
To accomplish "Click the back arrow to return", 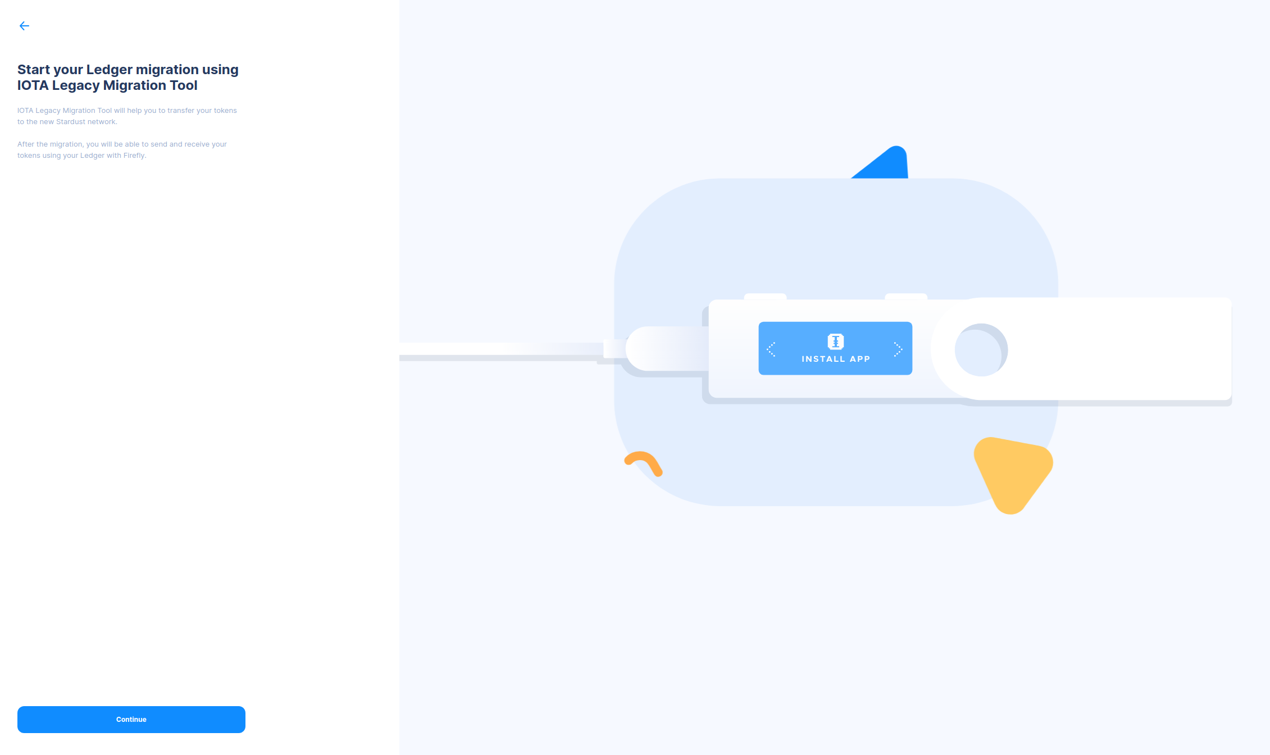I will click(24, 25).
